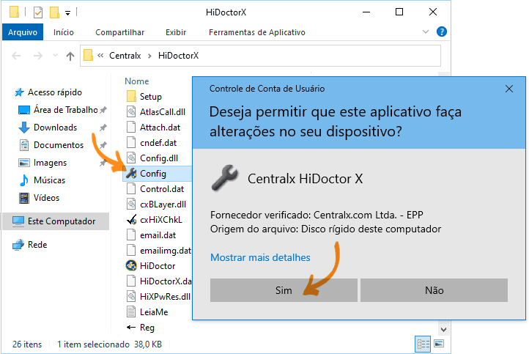Select Attach.dat file

point(160,128)
